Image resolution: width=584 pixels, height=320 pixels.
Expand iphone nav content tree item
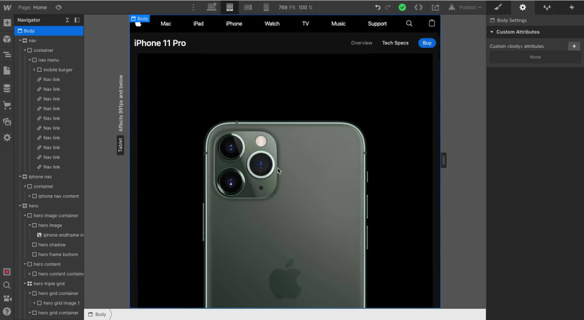coord(29,196)
